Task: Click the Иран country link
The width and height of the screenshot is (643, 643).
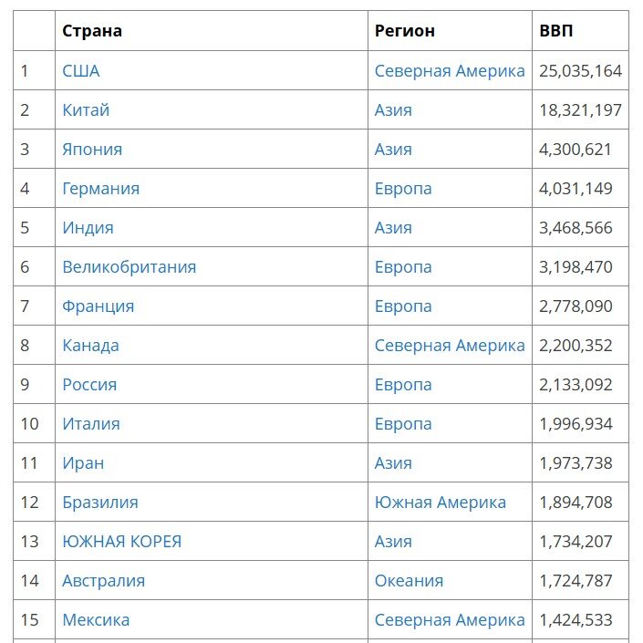Action: coord(83,463)
